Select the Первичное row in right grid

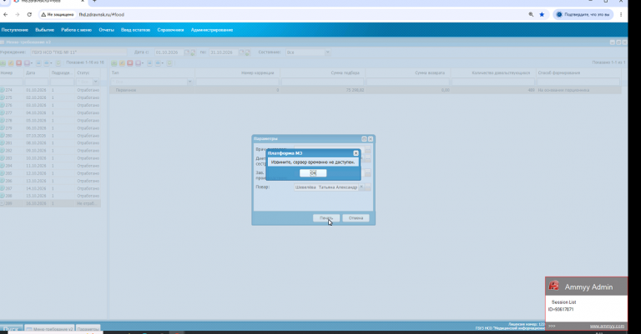point(366,90)
